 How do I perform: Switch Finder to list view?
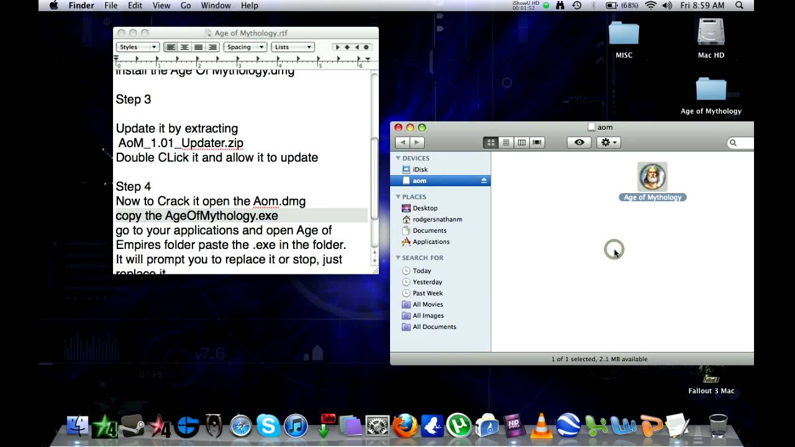click(506, 142)
